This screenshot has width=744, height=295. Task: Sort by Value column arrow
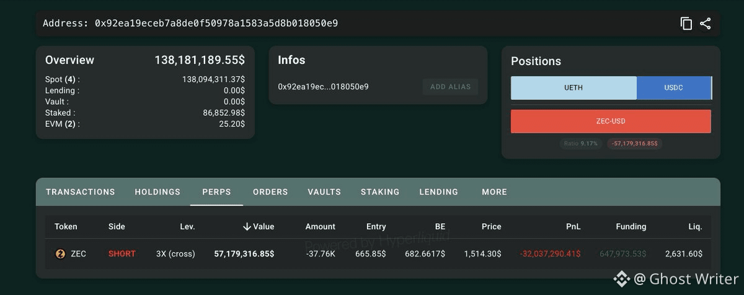point(247,227)
